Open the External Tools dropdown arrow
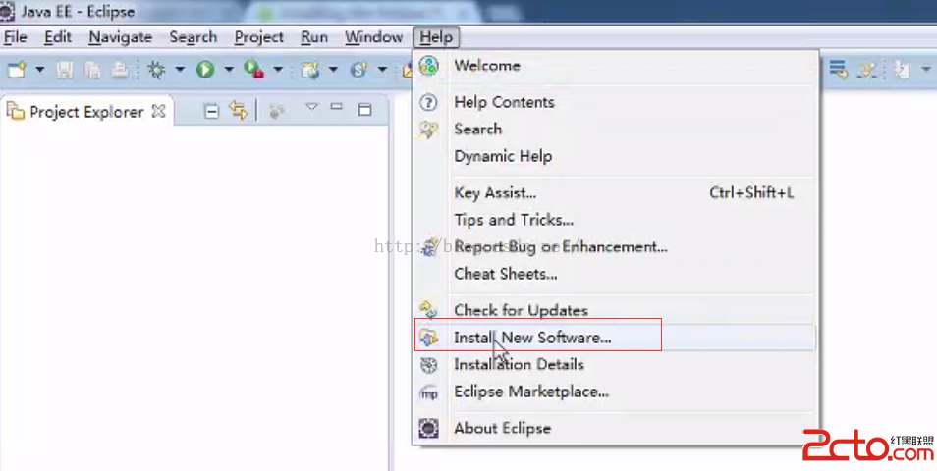Screen dimensions: 937x471 point(278,70)
